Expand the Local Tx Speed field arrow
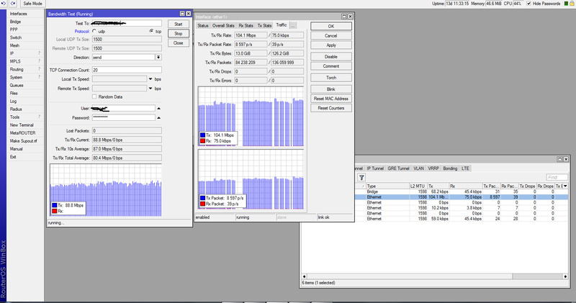This screenshot has width=576, height=303. point(150,78)
